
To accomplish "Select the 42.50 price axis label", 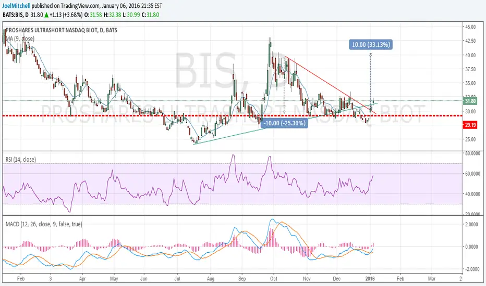I will point(470,41).
